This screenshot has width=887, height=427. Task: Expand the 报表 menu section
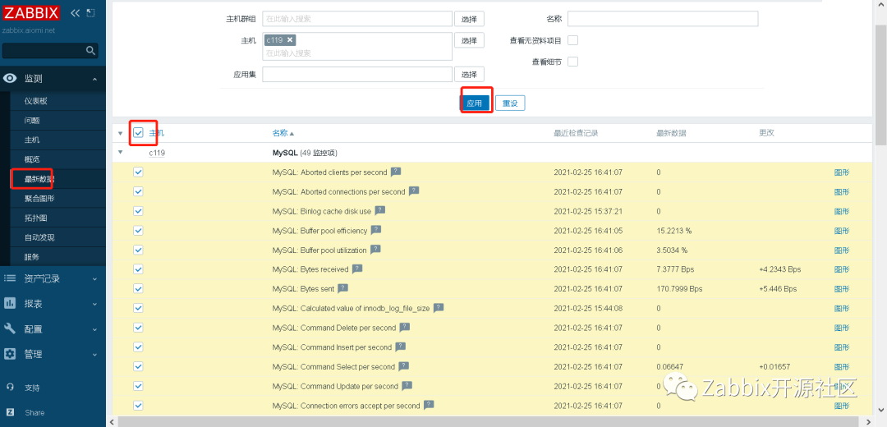pos(94,304)
